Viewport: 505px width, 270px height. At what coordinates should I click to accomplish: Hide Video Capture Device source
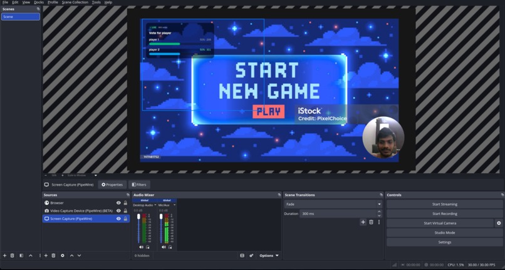(118, 211)
